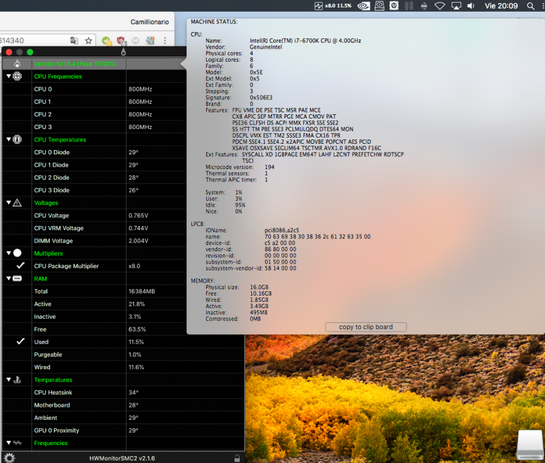Click red shield extension with badge 6

pyautogui.click(x=121, y=41)
